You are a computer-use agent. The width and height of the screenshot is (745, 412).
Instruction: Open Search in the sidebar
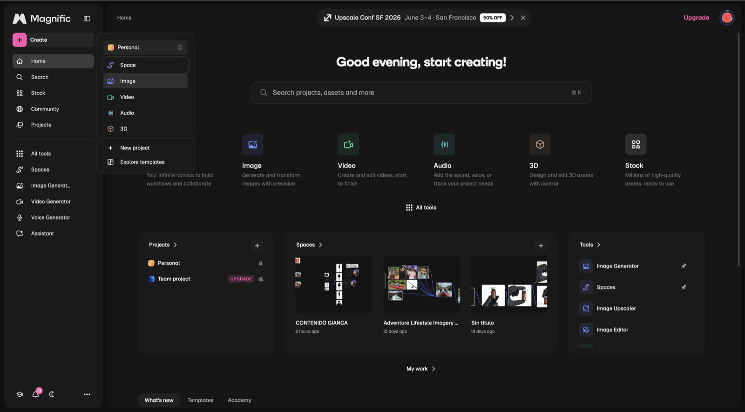pos(53,77)
